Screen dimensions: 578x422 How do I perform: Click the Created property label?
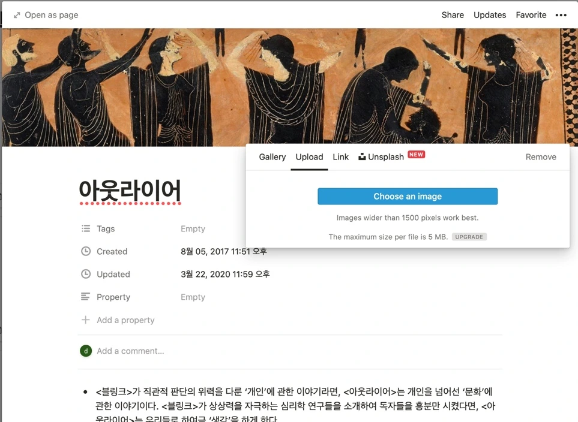[112, 252]
